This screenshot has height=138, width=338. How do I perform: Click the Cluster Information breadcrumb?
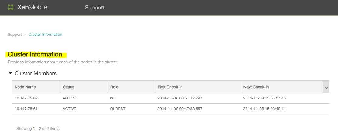[x=45, y=35]
